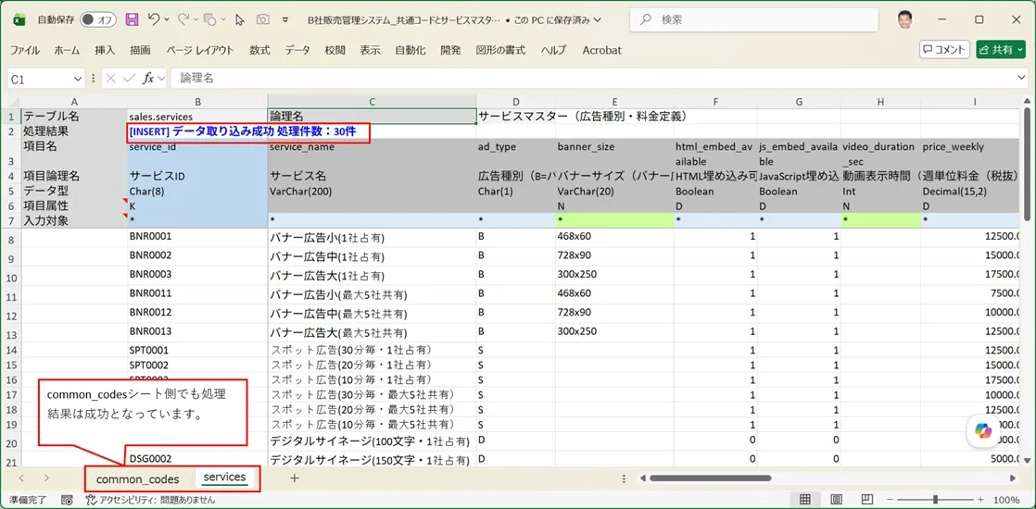Screen dimensions: 1036x509
Task: Click the select objects pointer icon
Action: coord(240,19)
